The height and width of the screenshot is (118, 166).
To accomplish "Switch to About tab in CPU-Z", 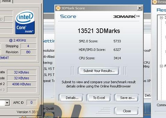I will pyautogui.click(x=6, y=1).
